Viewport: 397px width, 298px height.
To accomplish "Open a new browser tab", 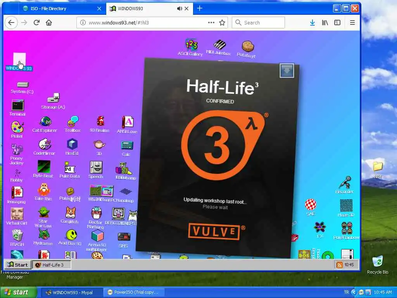I will tap(200, 9).
